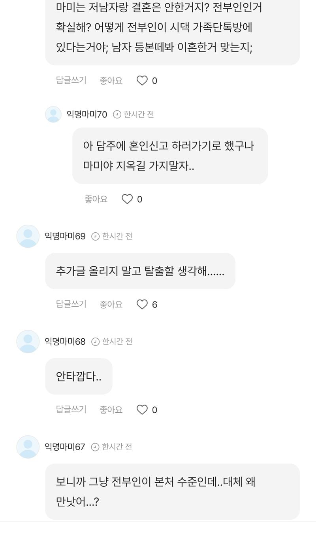This screenshot has height=533, width=316.
Task: Open 익명마미69's profile avatar
Action: [x=28, y=236]
